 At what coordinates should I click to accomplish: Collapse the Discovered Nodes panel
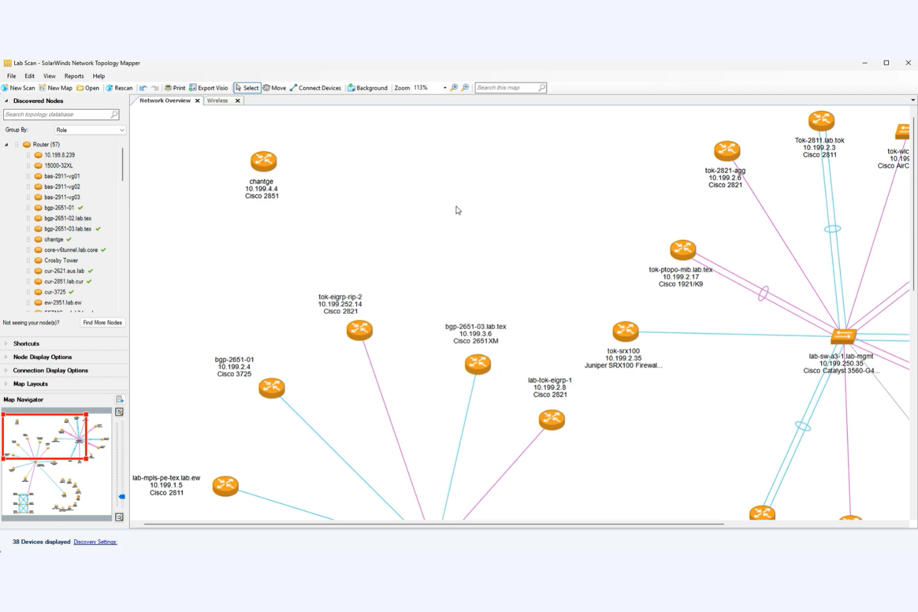coord(5,100)
